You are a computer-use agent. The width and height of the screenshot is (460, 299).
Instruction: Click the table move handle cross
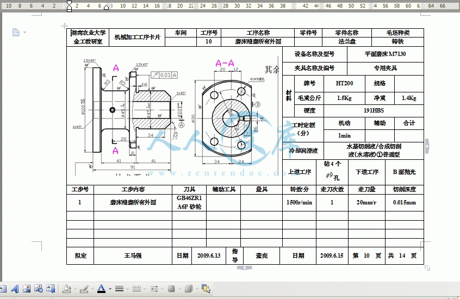(65, 26)
